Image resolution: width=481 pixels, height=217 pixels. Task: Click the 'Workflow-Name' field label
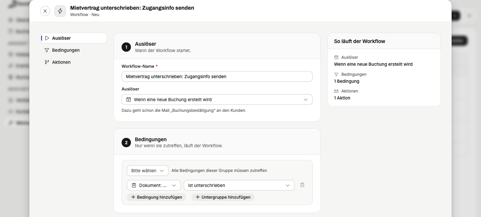pos(138,66)
